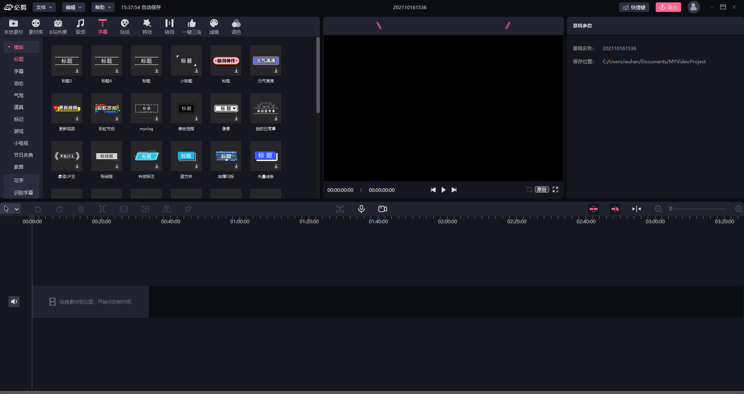Open the 滤镜 filters panel
744x394 pixels.
(x=214, y=27)
